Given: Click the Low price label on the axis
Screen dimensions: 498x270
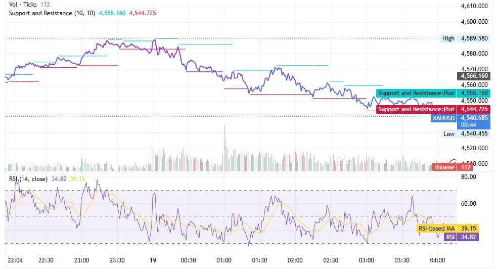Looking at the screenshot, I should (449, 133).
